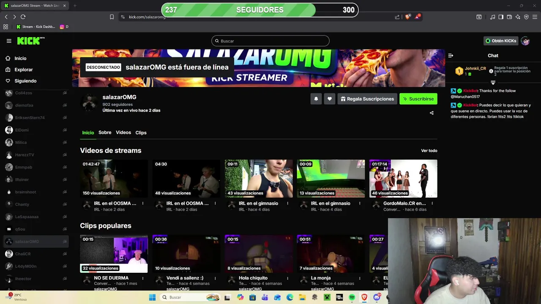
Task: Open Microsoft Edge from taskbar
Action: 290,297
